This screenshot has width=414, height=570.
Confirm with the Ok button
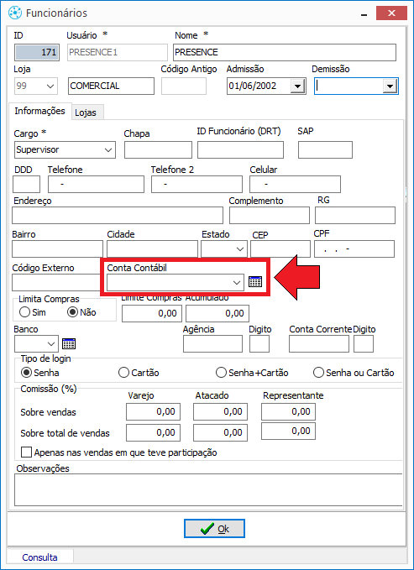coord(214,529)
